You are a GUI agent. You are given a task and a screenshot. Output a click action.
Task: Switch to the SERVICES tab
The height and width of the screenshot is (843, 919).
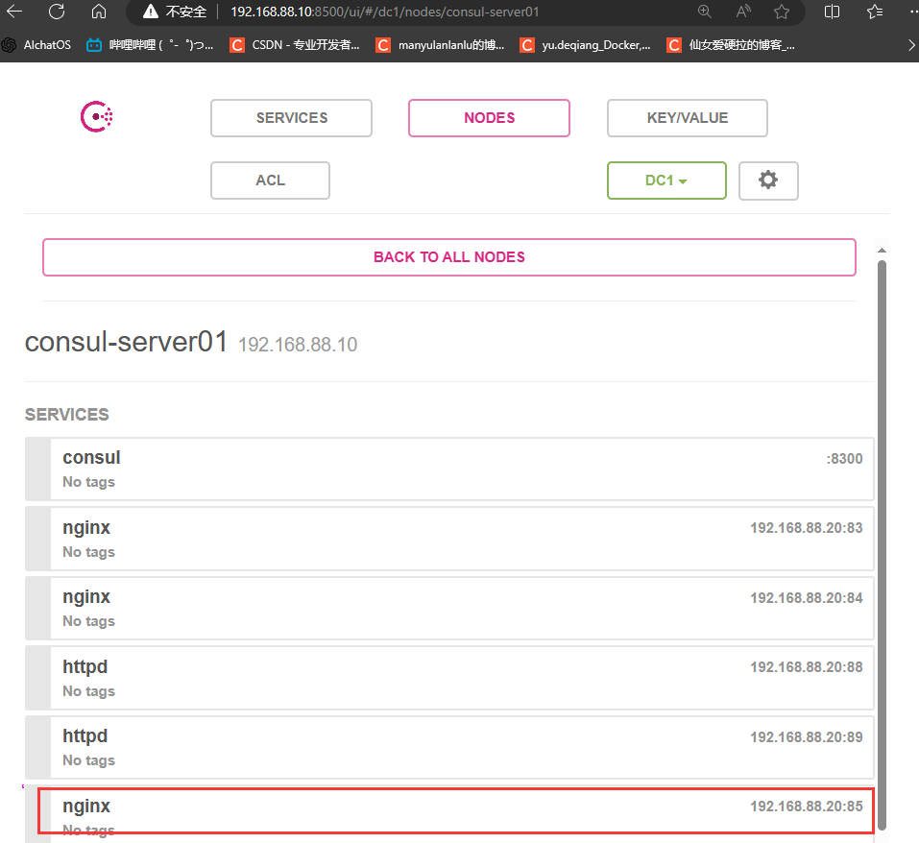pyautogui.click(x=291, y=118)
